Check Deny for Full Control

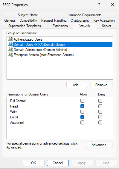[100, 101]
